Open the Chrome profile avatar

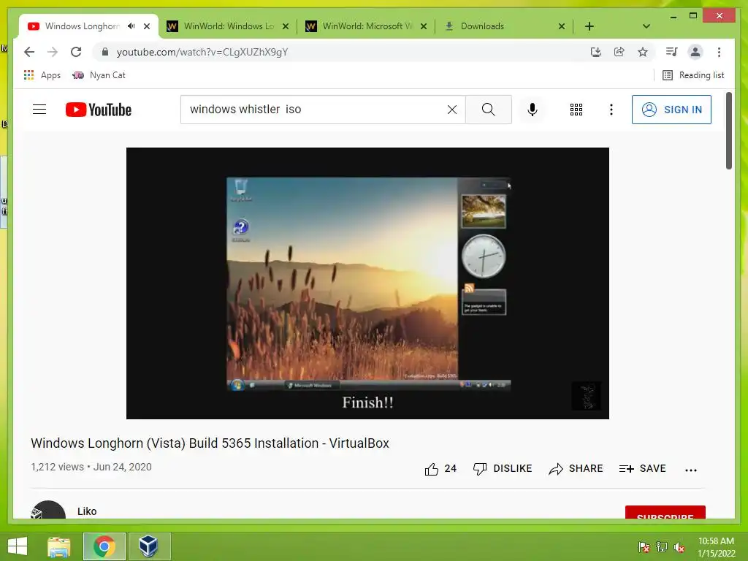pos(695,52)
